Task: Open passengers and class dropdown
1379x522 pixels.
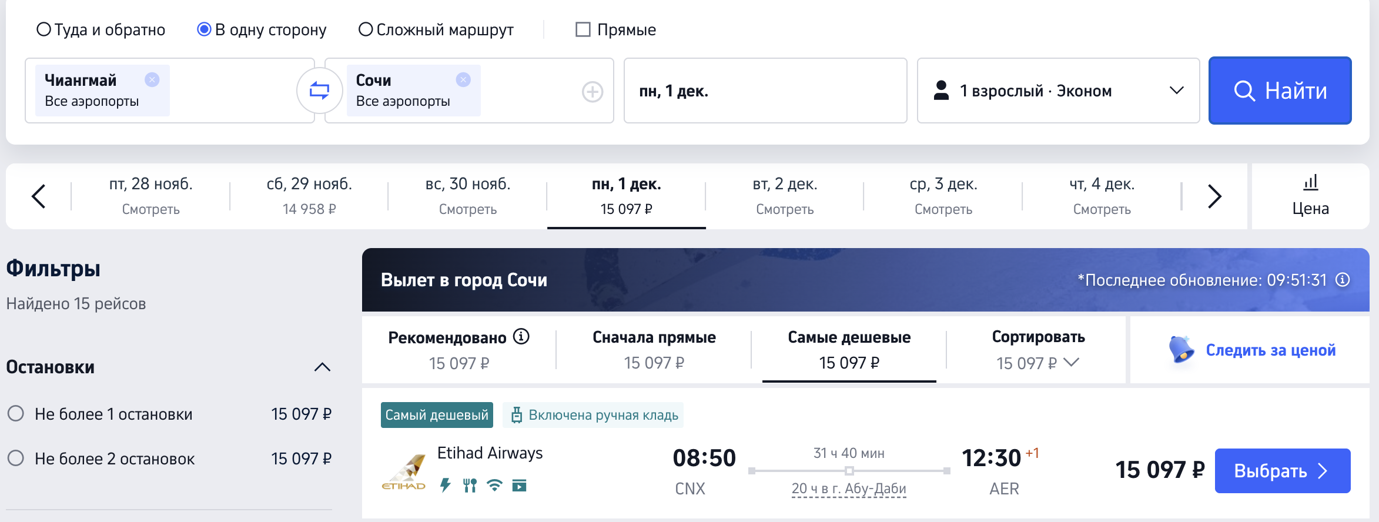Action: 1057,91
